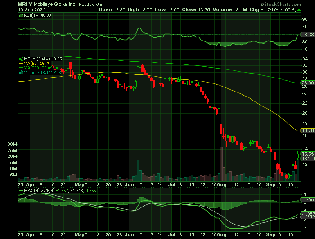Click the -1.357 MACD value in the legend
Image resolution: width=315 pixels, height=239 pixels.
point(62,190)
